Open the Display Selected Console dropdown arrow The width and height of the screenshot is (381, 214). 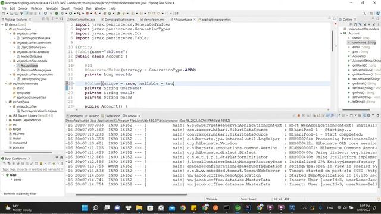tap(347, 115)
